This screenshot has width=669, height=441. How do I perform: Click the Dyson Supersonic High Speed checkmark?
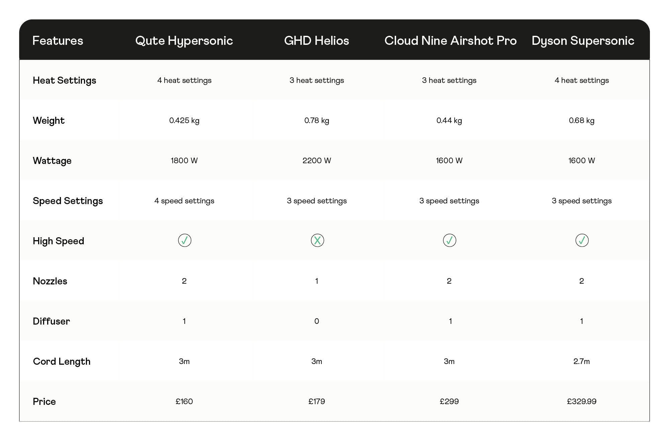[582, 240]
